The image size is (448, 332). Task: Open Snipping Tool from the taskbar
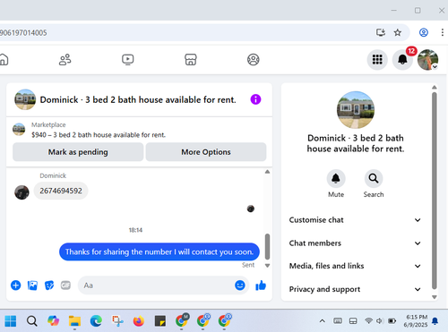[x=117, y=321]
